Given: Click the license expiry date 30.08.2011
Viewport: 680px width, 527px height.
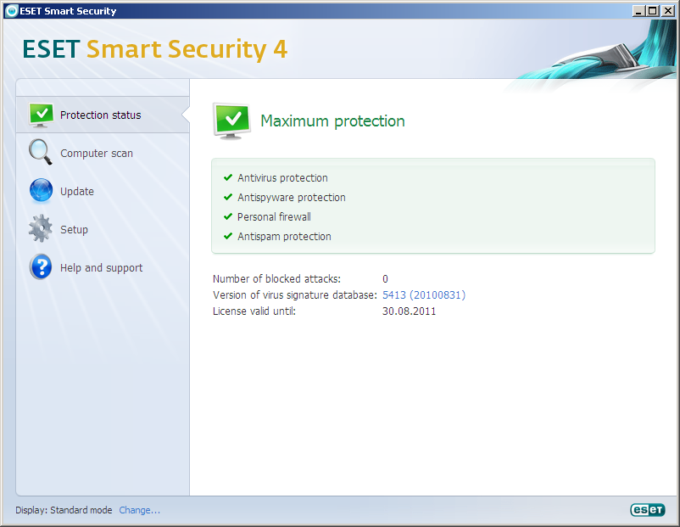Looking at the screenshot, I should (x=409, y=311).
